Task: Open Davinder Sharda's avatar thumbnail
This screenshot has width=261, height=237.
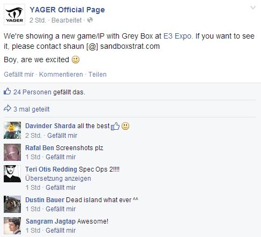Action: tap(12, 130)
